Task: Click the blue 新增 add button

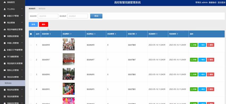Action: pyautogui.click(x=33, y=25)
